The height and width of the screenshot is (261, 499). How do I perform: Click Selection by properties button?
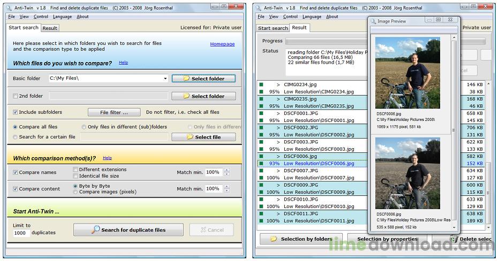click(387, 239)
